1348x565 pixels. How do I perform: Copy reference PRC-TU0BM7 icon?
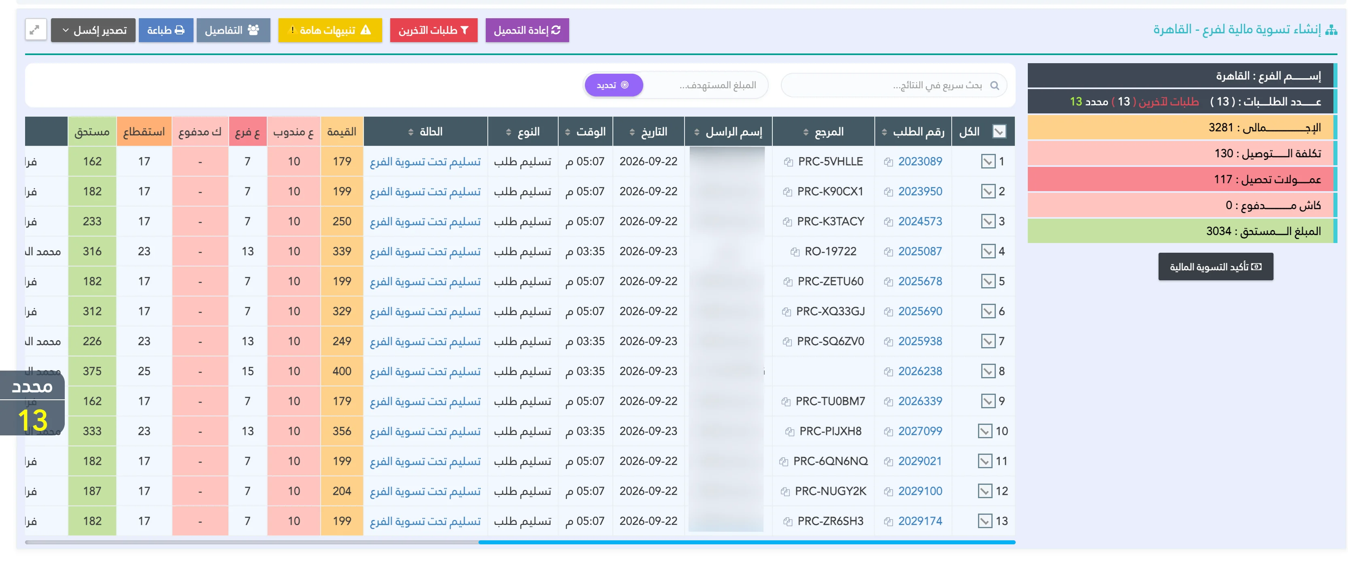[x=785, y=402]
